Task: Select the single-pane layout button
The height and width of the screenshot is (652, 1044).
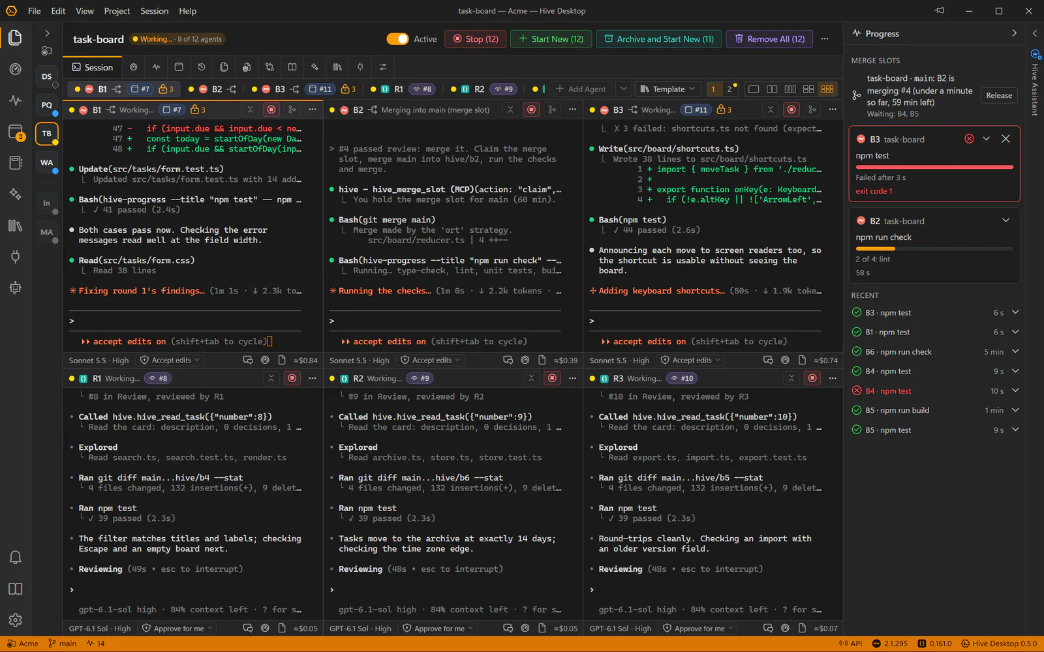Action: (754, 89)
